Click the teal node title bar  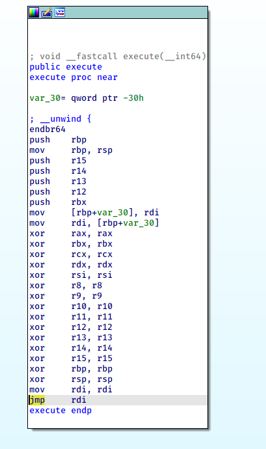[x=118, y=12]
